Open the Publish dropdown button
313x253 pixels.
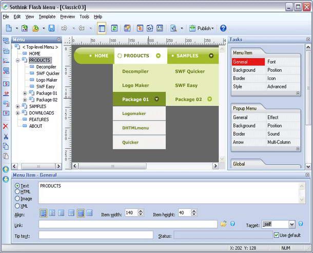point(202,28)
